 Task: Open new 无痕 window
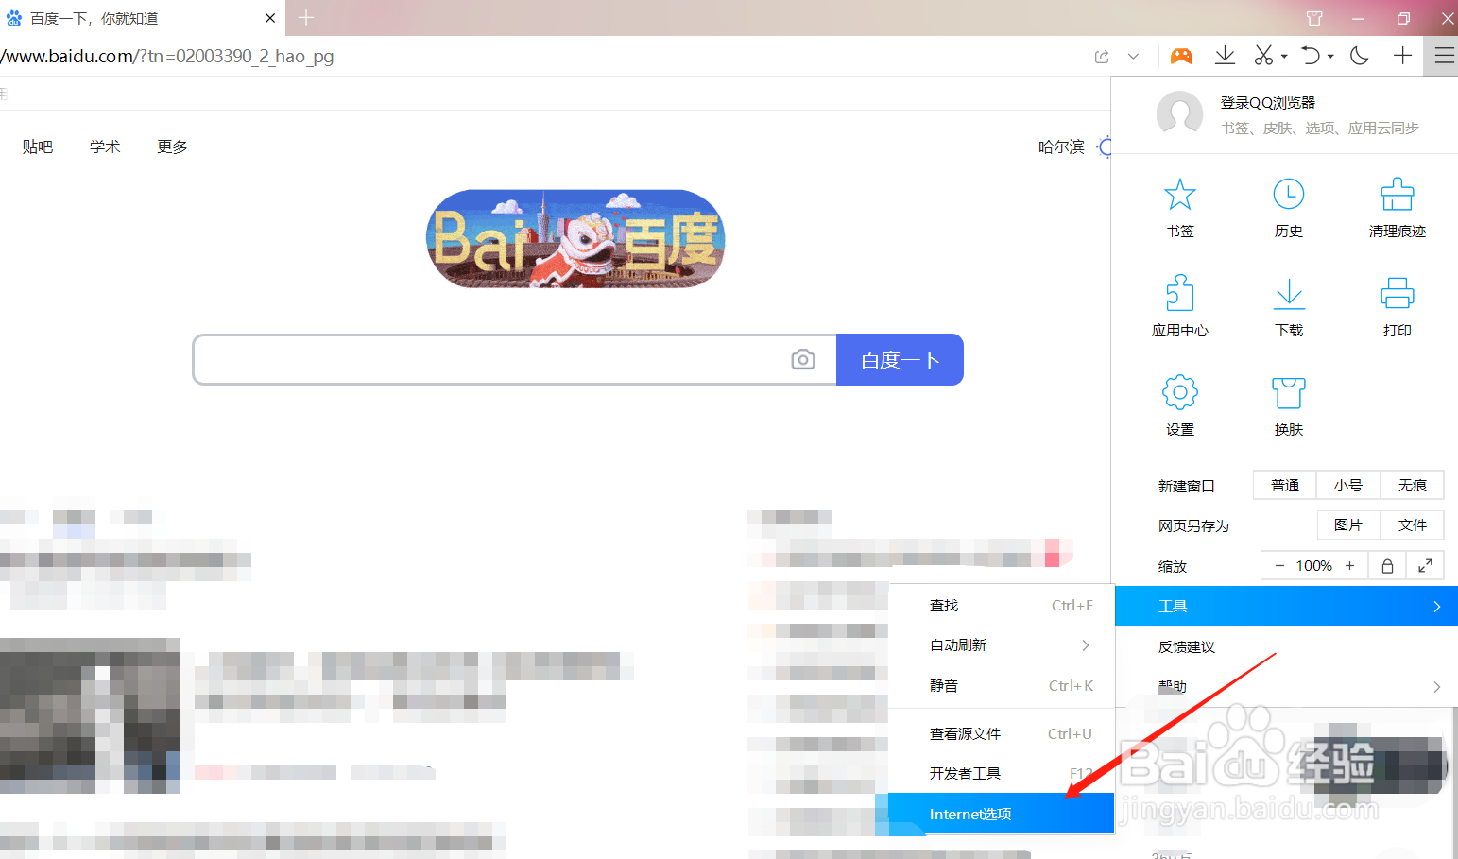pos(1412,485)
